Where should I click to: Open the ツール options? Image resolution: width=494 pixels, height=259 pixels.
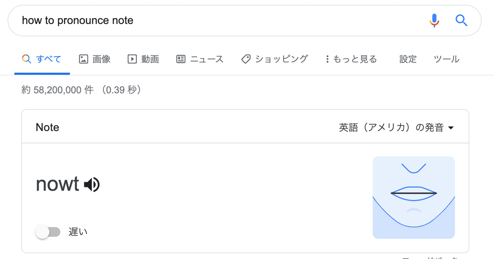pyautogui.click(x=447, y=59)
